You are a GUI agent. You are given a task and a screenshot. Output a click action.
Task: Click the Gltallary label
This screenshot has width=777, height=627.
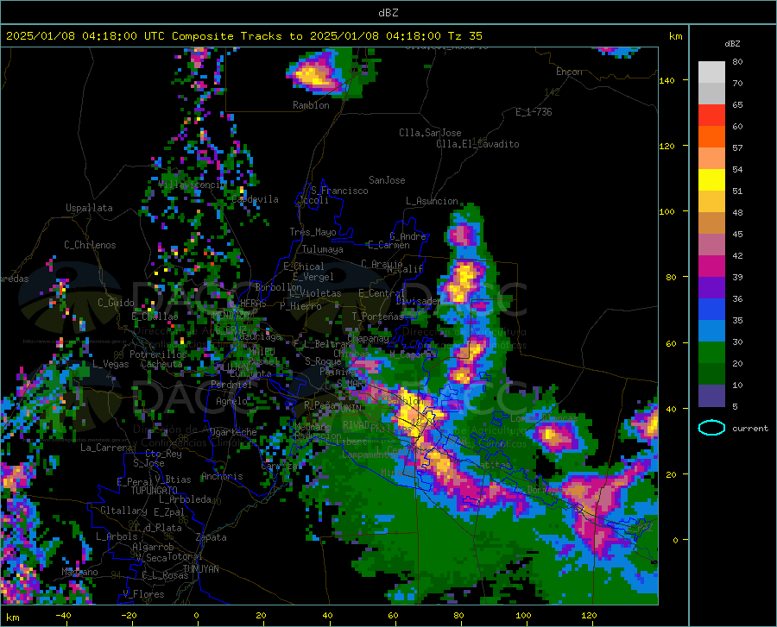coord(123,511)
